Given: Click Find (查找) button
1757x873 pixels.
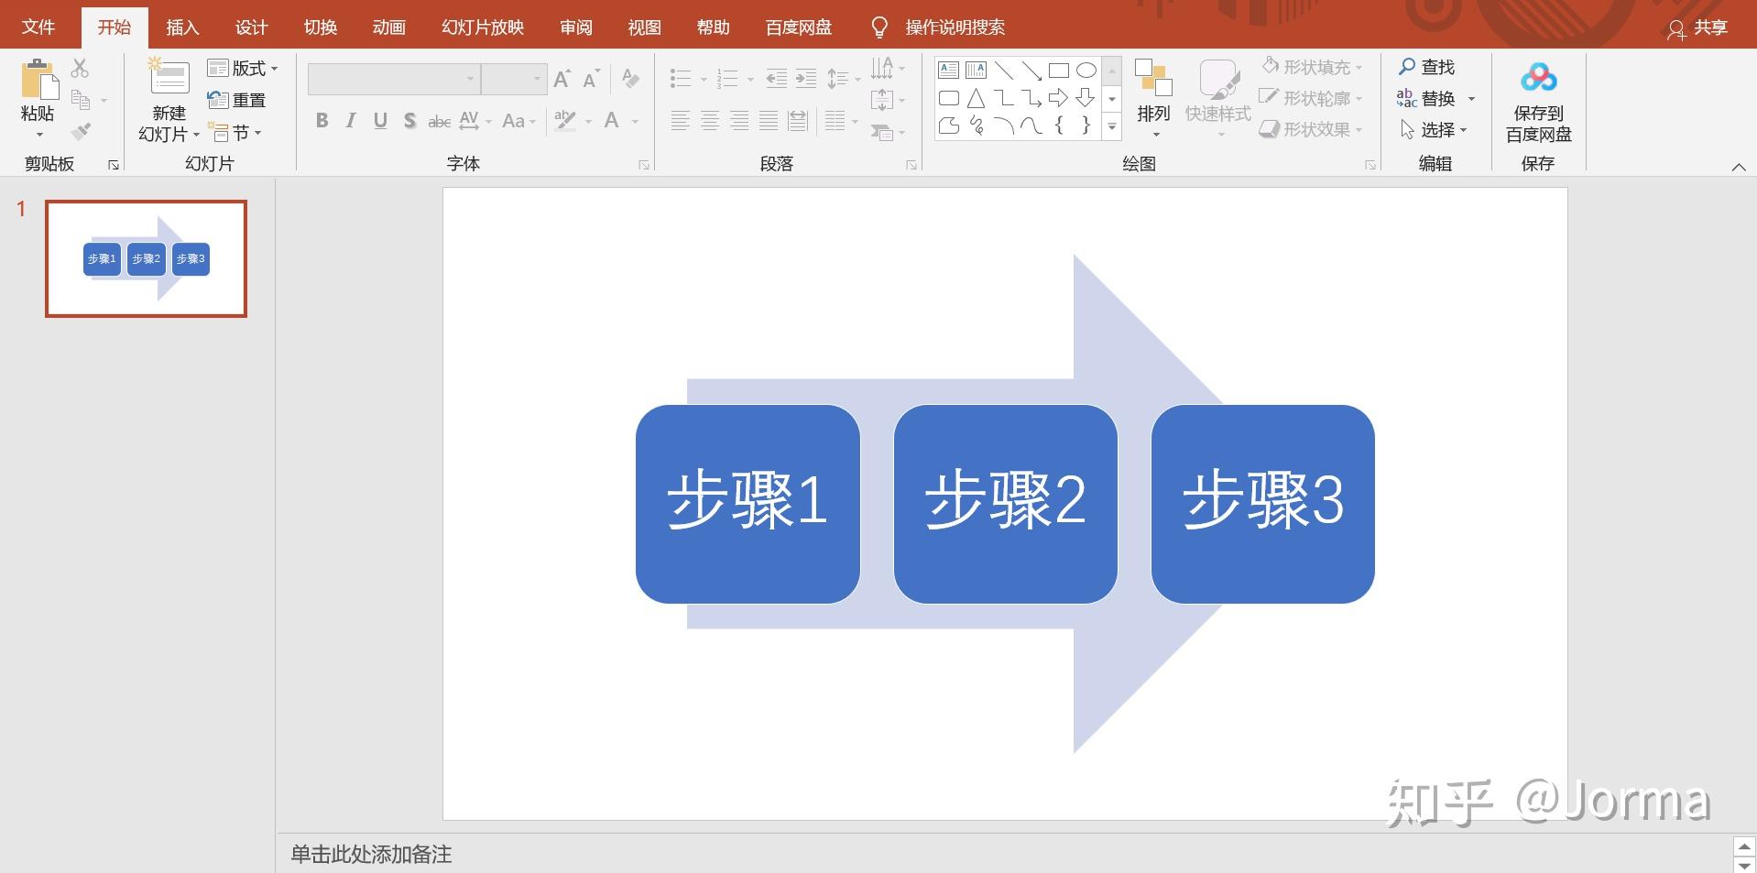Looking at the screenshot, I should coord(1426,67).
